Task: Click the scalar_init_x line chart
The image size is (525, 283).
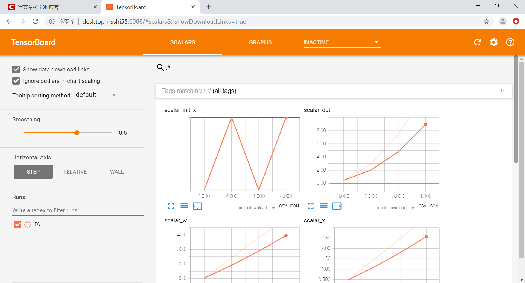Action: click(x=245, y=154)
